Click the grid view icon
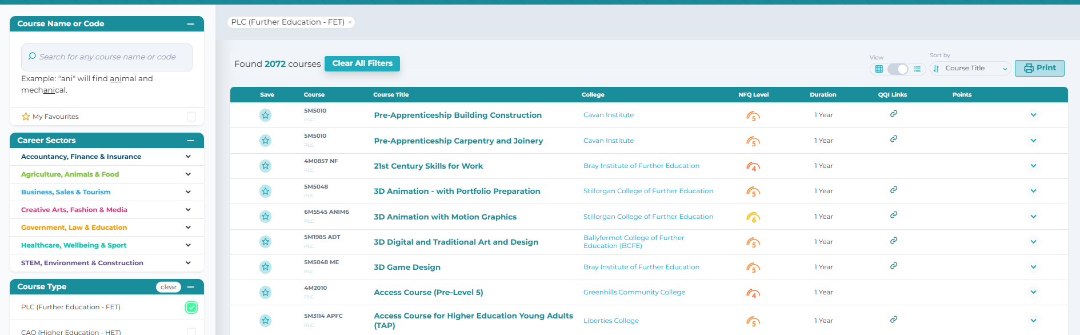The width and height of the screenshot is (1080, 335). click(879, 69)
